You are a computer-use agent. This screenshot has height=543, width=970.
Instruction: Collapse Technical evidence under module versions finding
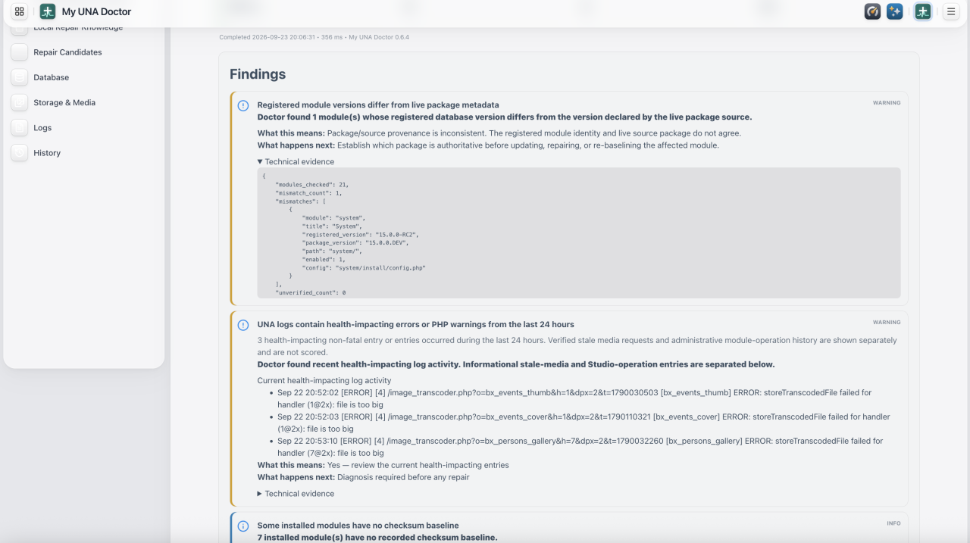[x=296, y=161]
